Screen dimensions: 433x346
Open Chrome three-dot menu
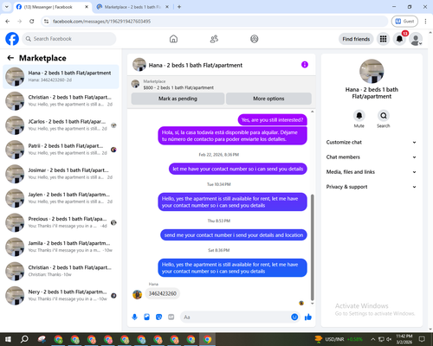pos(425,21)
